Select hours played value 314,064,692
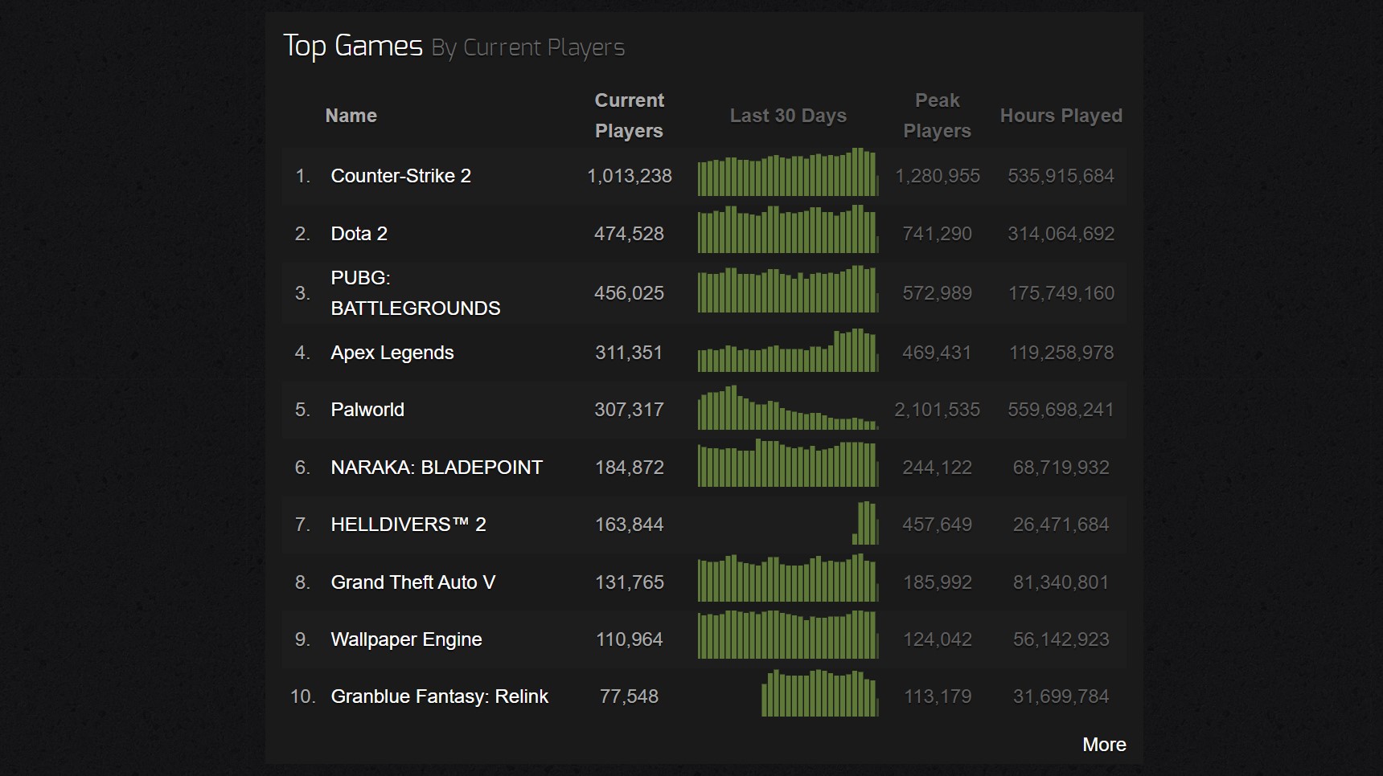The width and height of the screenshot is (1383, 776). tap(1061, 234)
